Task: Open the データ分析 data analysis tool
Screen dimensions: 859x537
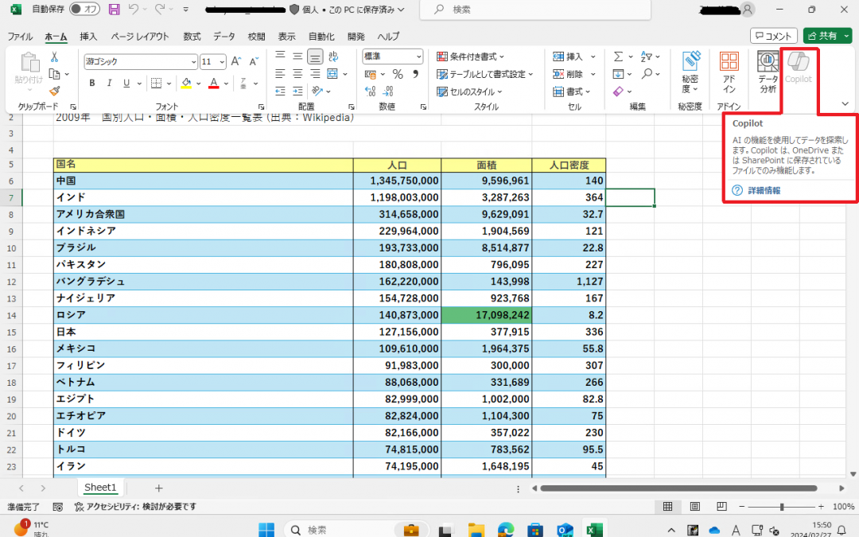Action: click(768, 72)
